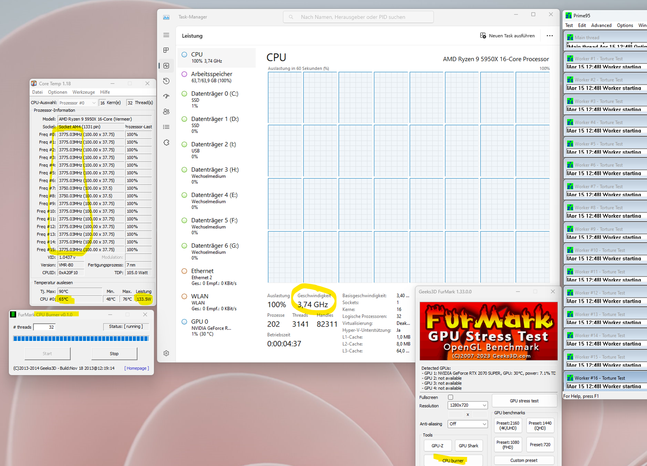Open App history icon in Task Manager sidebar
This screenshot has height=466, width=647.
coord(166,81)
